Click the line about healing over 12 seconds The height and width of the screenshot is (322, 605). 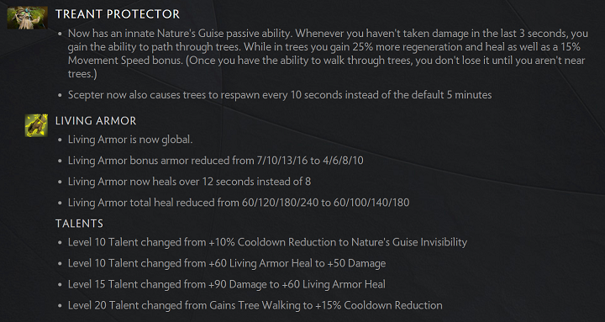(189, 181)
